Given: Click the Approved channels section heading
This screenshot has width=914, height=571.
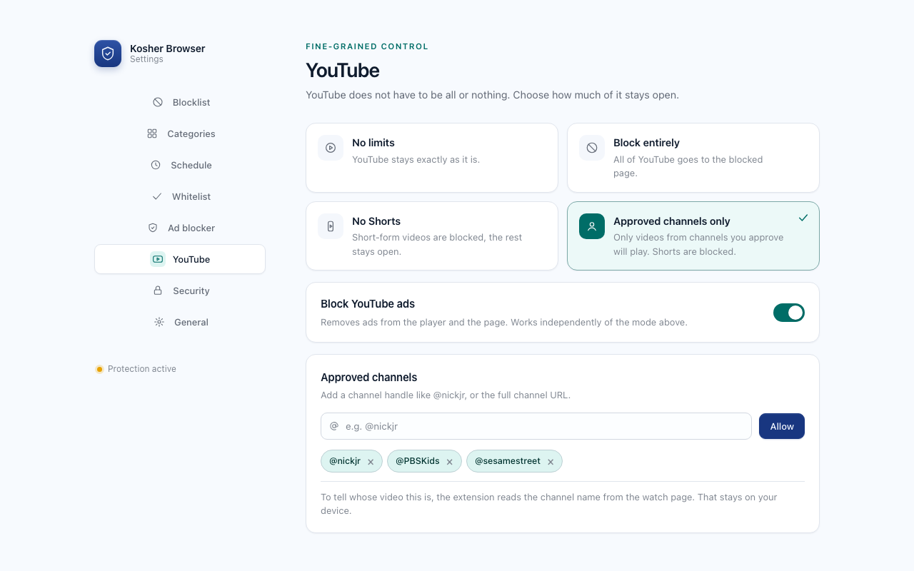Looking at the screenshot, I should coord(369,377).
